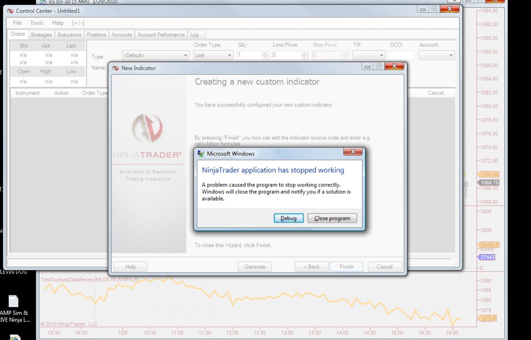Click the TestCustumDataSeries indicator label

click(x=90, y=280)
